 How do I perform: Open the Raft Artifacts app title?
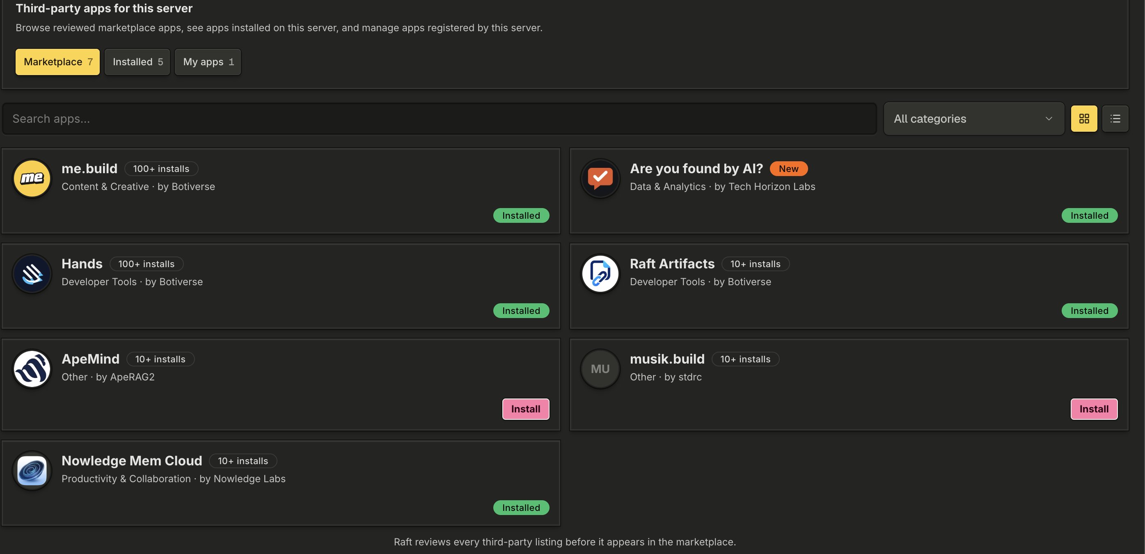[x=672, y=263]
